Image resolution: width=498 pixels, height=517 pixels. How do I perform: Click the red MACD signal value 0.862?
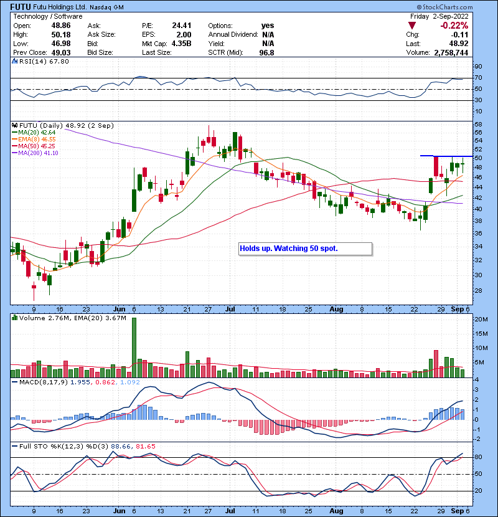105,382
